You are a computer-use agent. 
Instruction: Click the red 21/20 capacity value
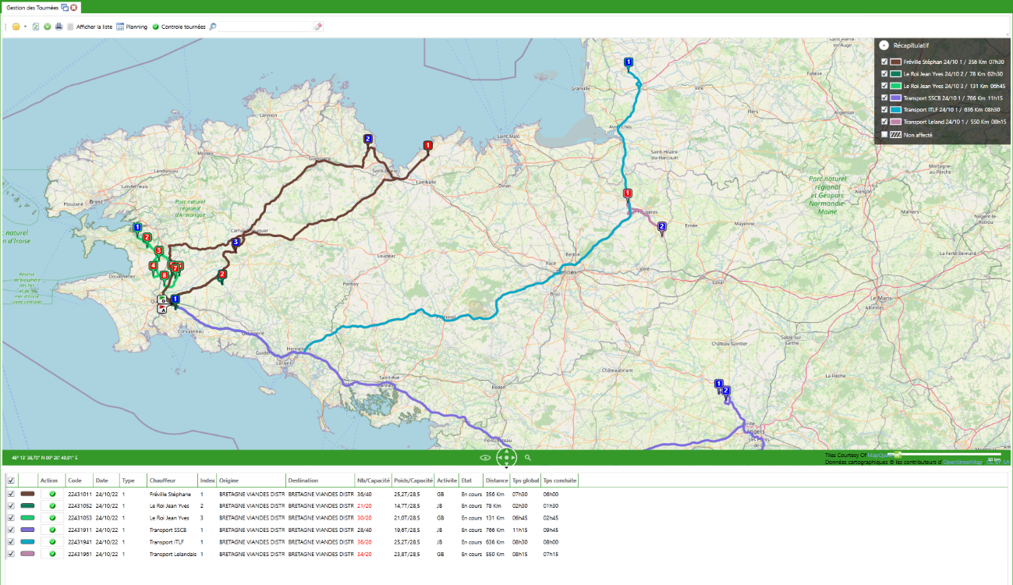(x=363, y=505)
